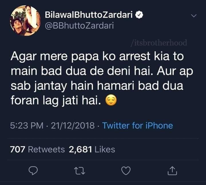The height and width of the screenshot is (185, 206).
Task: Tap the reply speech bubble icon
Action: pyautogui.click(x=33, y=171)
